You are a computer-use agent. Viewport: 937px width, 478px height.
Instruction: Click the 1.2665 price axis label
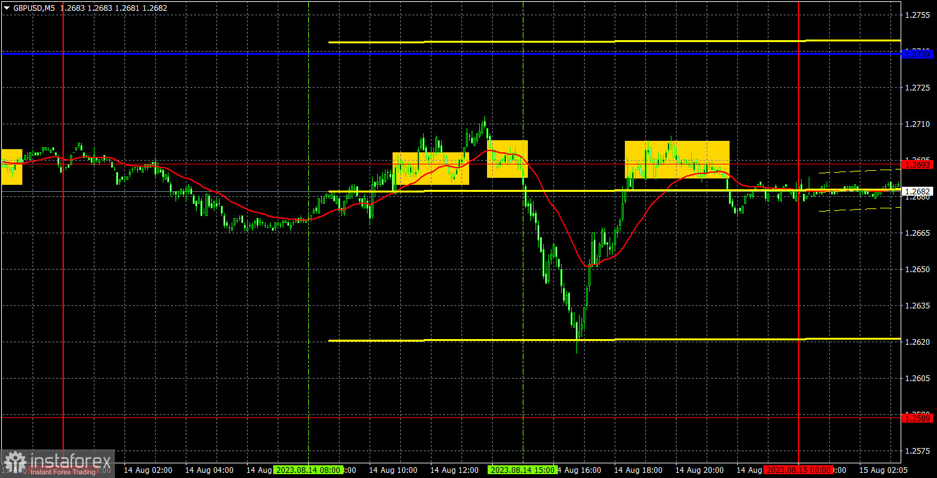(x=918, y=233)
